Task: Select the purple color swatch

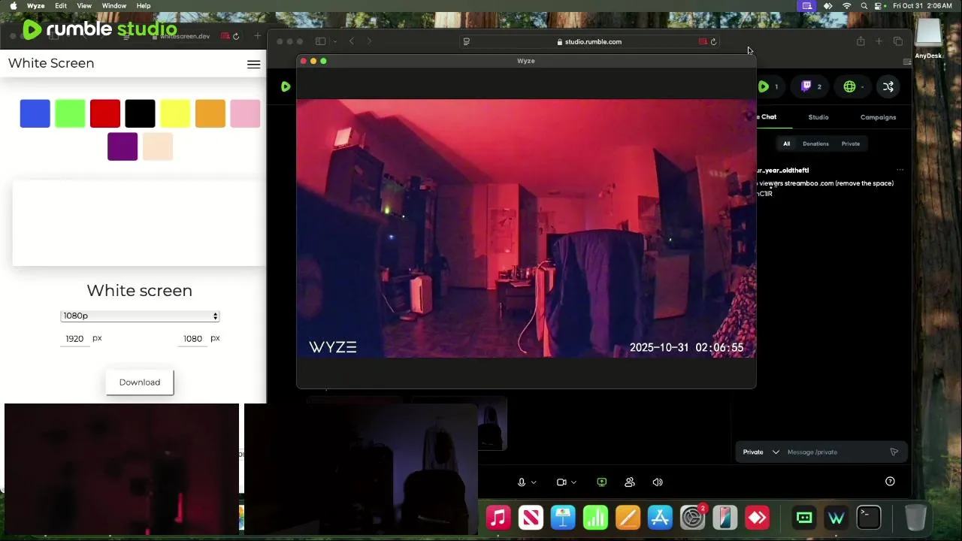Action: coord(123,147)
